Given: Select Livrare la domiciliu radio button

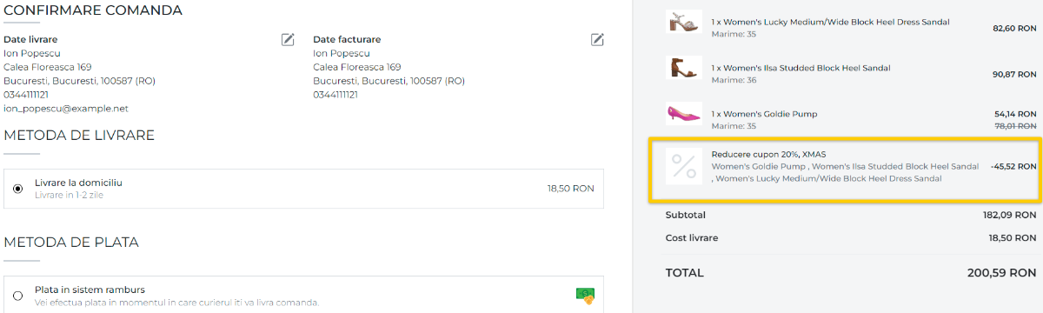Looking at the screenshot, I should coord(18,189).
